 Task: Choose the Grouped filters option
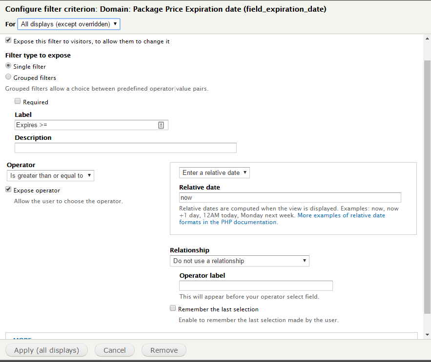pyautogui.click(x=8, y=77)
